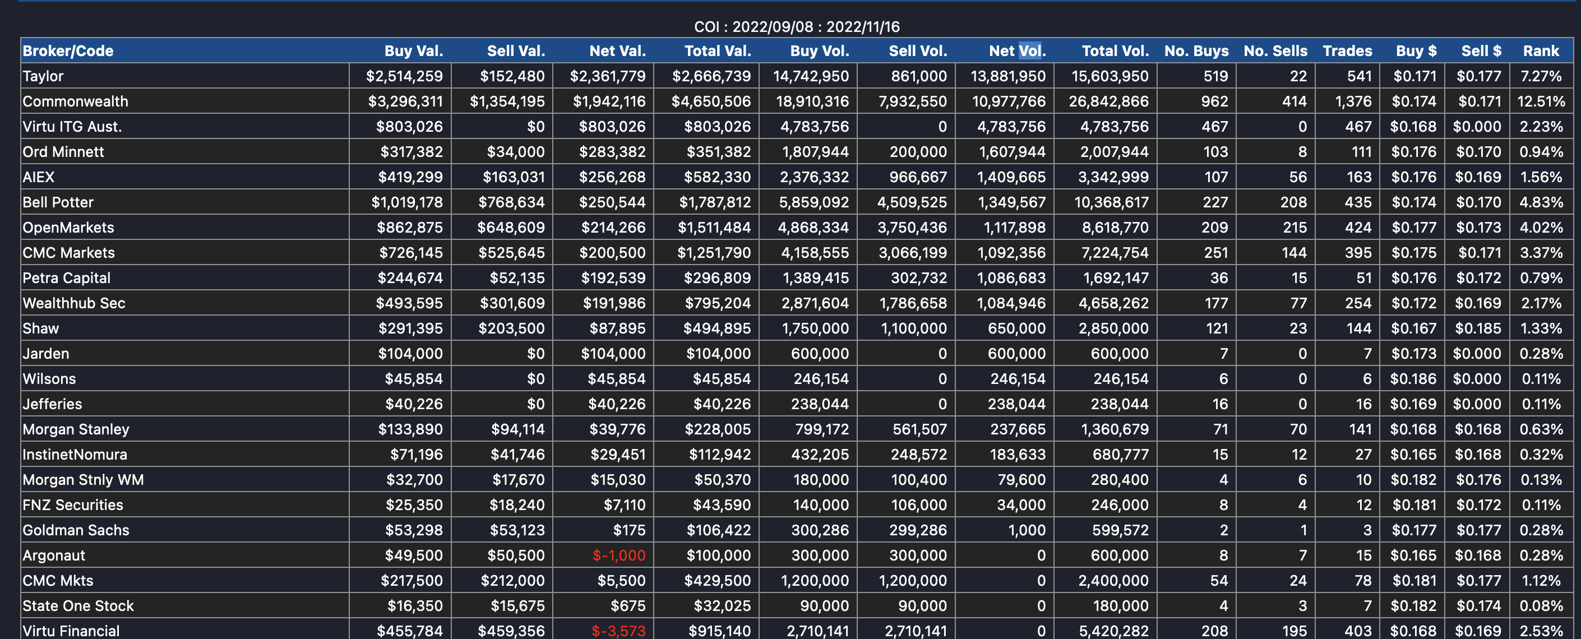This screenshot has width=1581, height=639.
Task: Select the Jefferies broker name
Action: [x=52, y=403]
